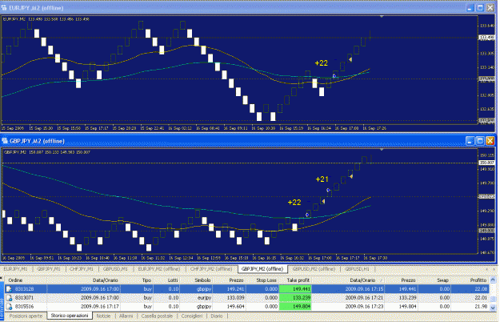
Task: Click the scroll-right arrow of chart tabs
Action: click(x=494, y=269)
